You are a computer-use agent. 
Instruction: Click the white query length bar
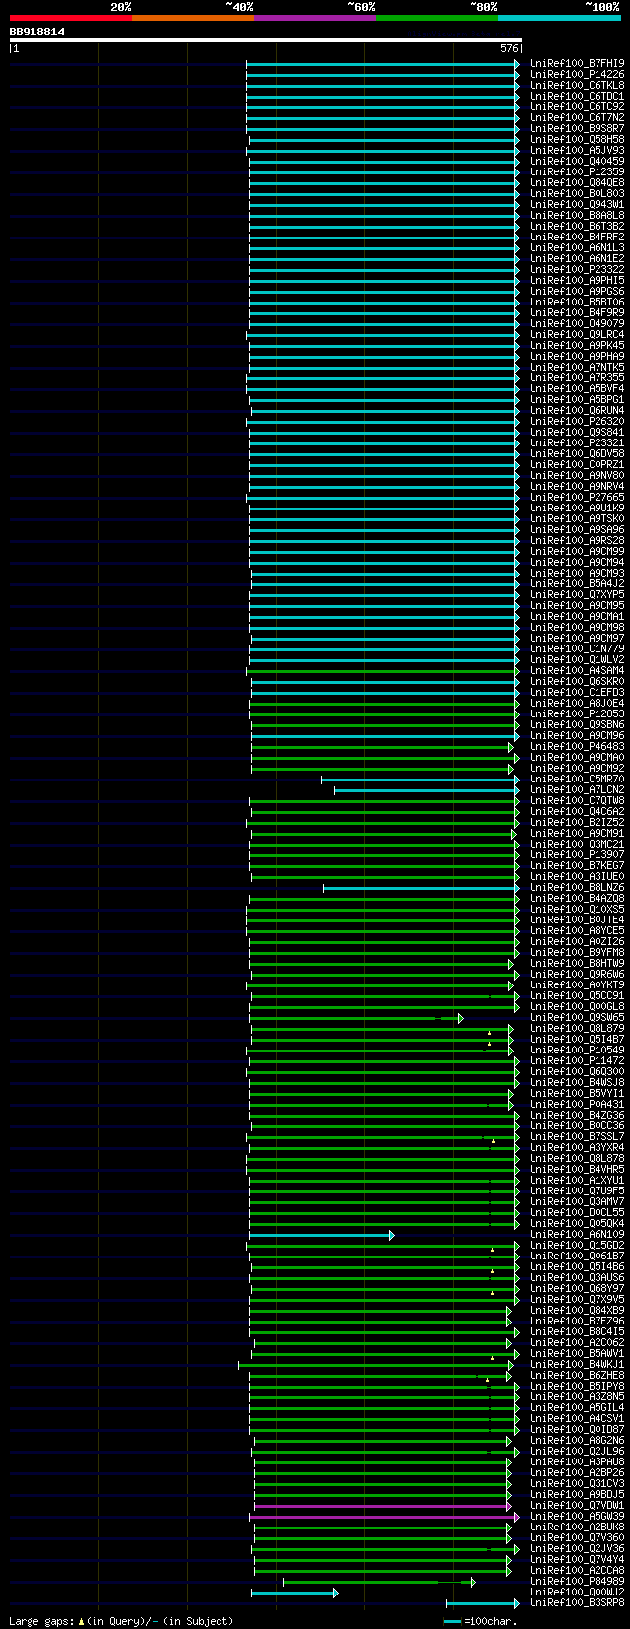[x=265, y=40]
